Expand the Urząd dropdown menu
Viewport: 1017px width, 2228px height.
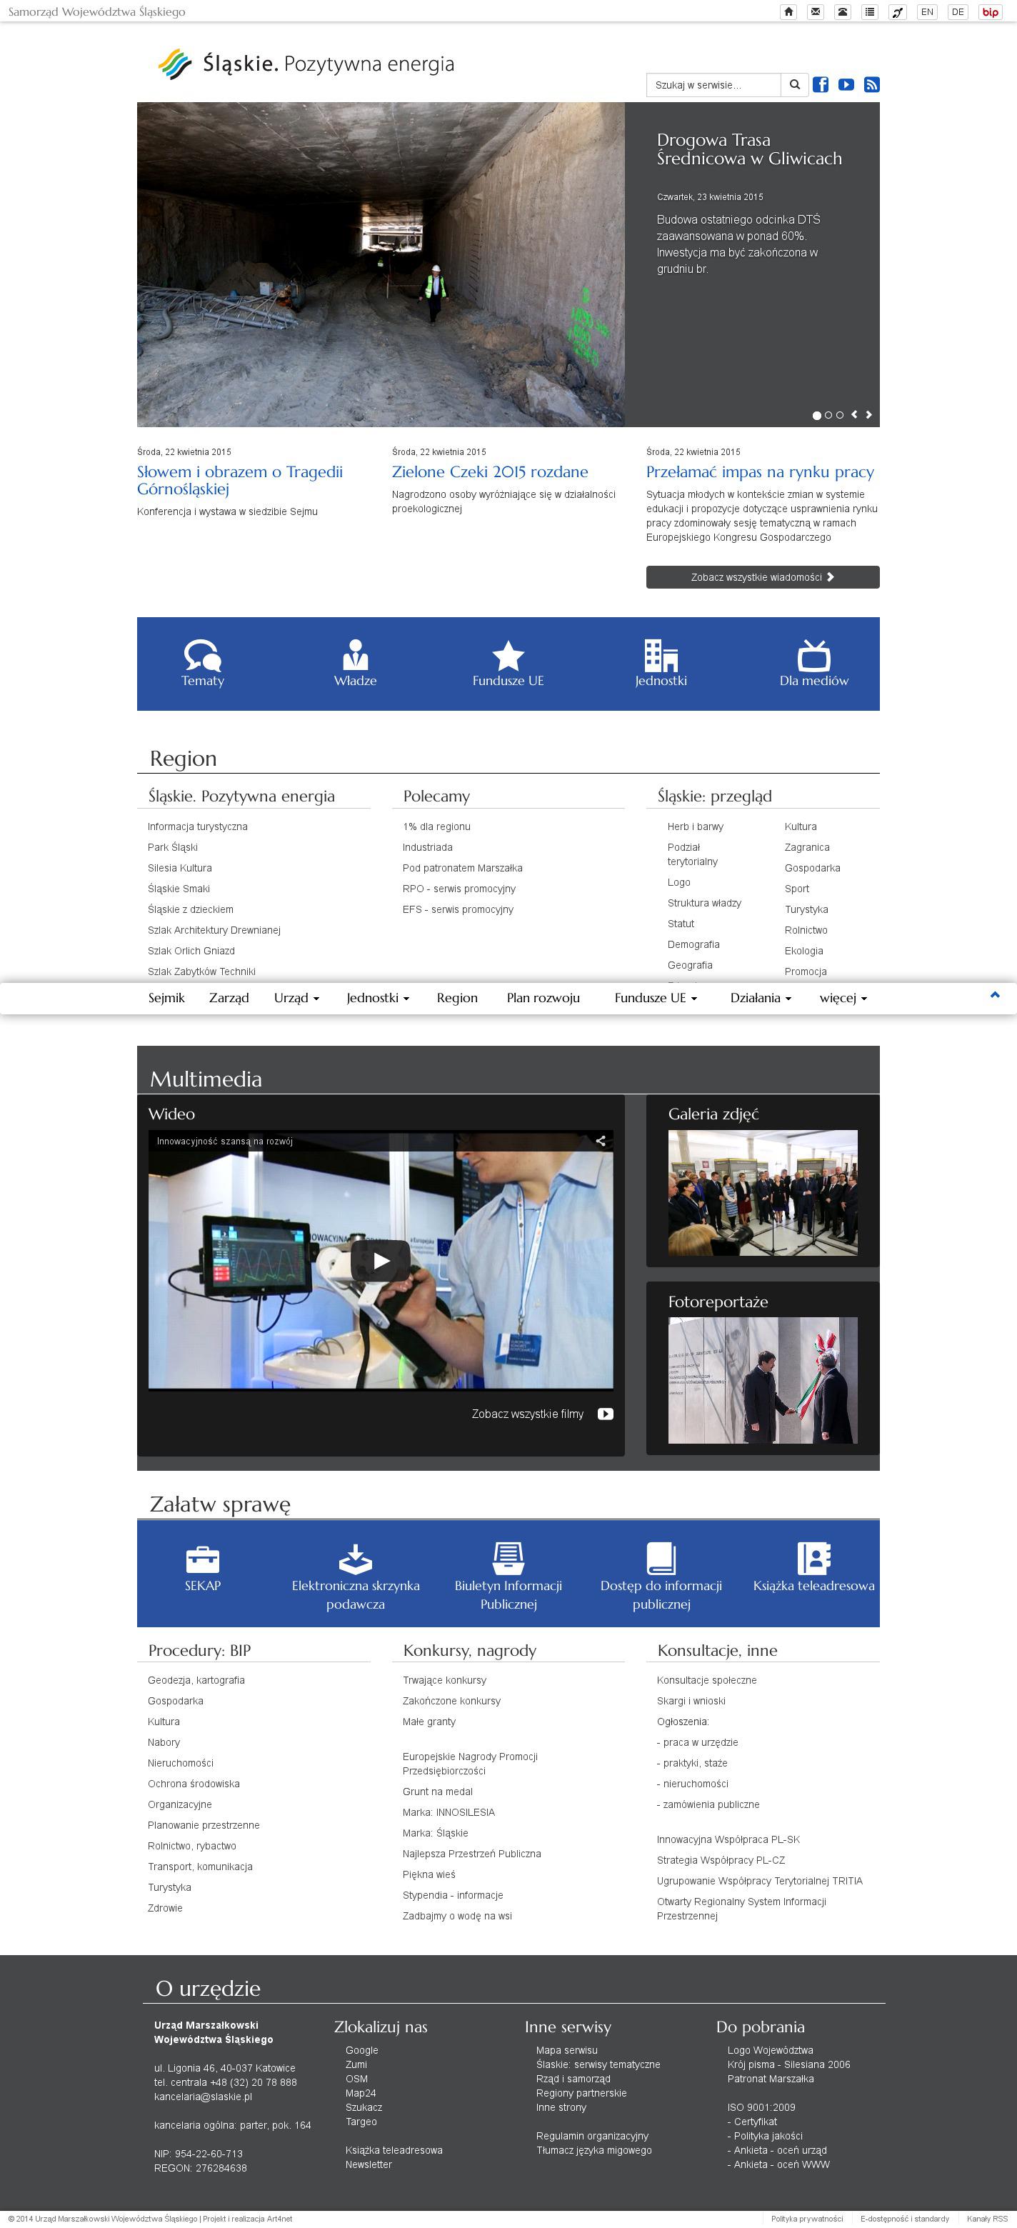296,997
